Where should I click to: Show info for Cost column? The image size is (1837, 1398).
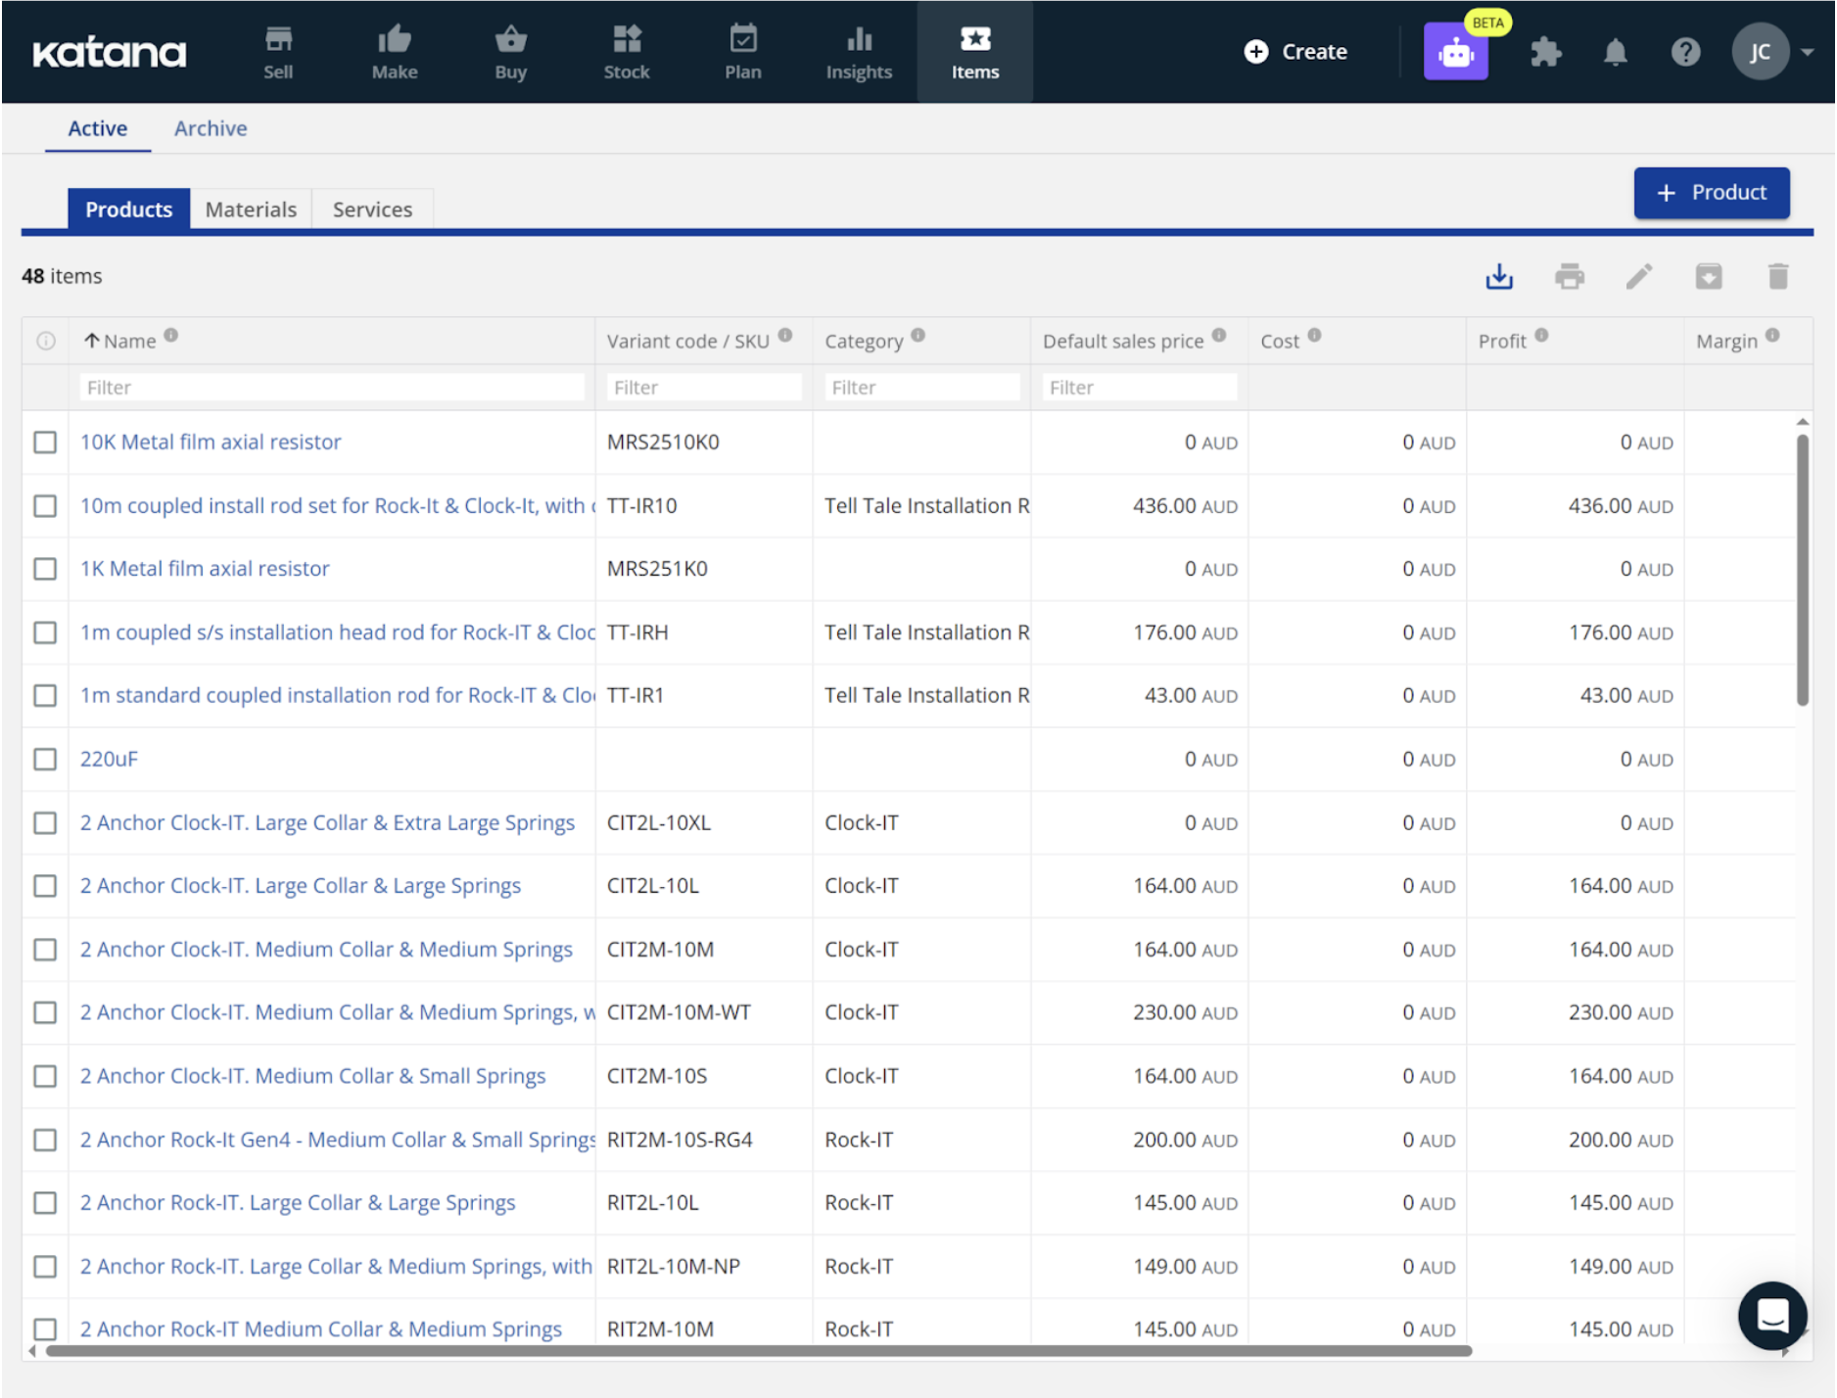1315,335
